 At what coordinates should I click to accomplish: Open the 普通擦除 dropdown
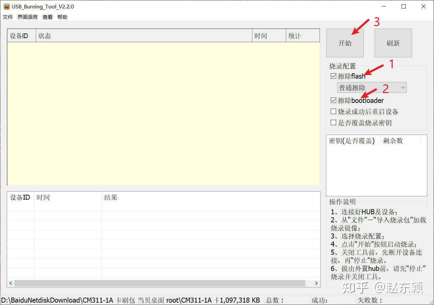pos(372,88)
